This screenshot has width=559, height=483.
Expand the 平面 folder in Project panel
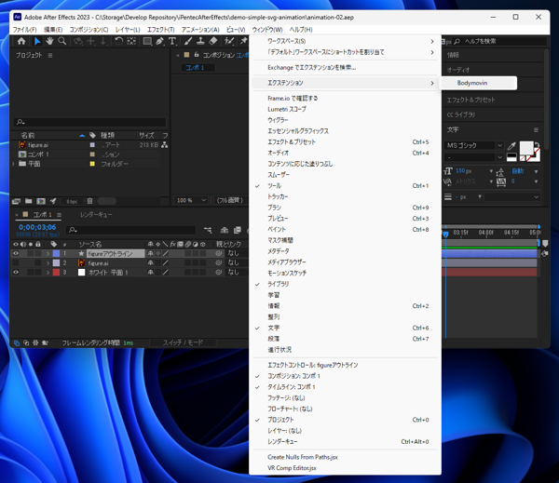tap(14, 164)
